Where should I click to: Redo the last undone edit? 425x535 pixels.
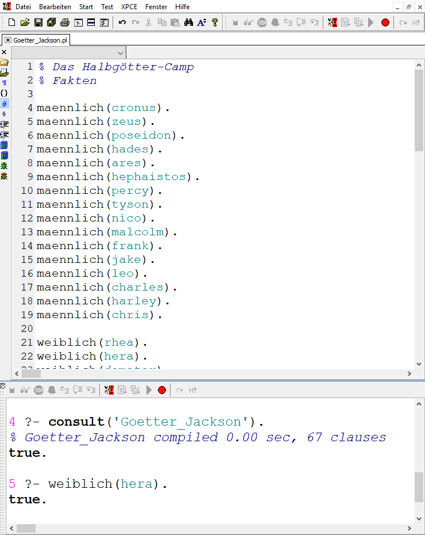click(136, 22)
